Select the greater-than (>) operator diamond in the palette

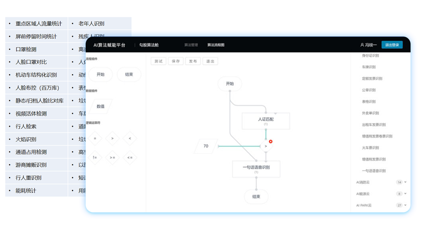coord(112,138)
